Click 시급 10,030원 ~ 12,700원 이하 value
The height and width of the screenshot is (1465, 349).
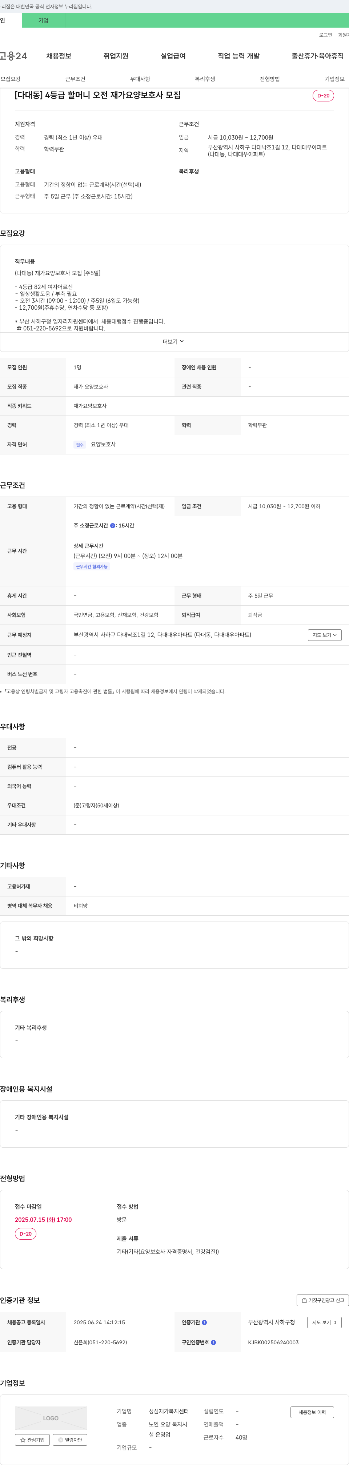(x=284, y=506)
